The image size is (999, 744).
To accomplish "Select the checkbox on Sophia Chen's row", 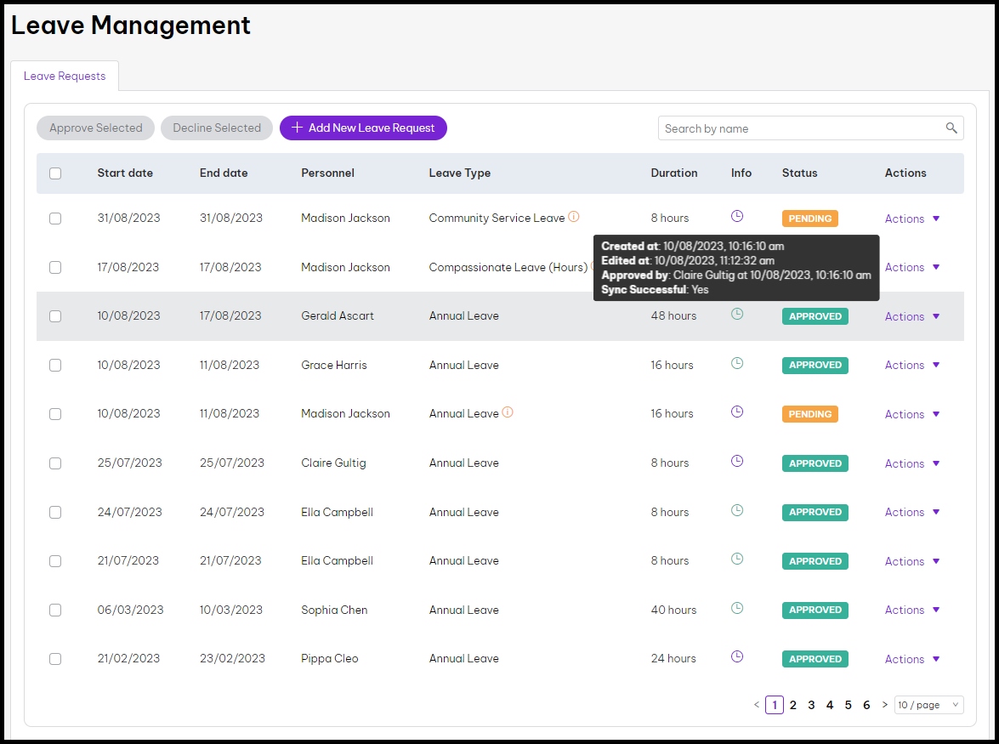I will tap(55, 610).
